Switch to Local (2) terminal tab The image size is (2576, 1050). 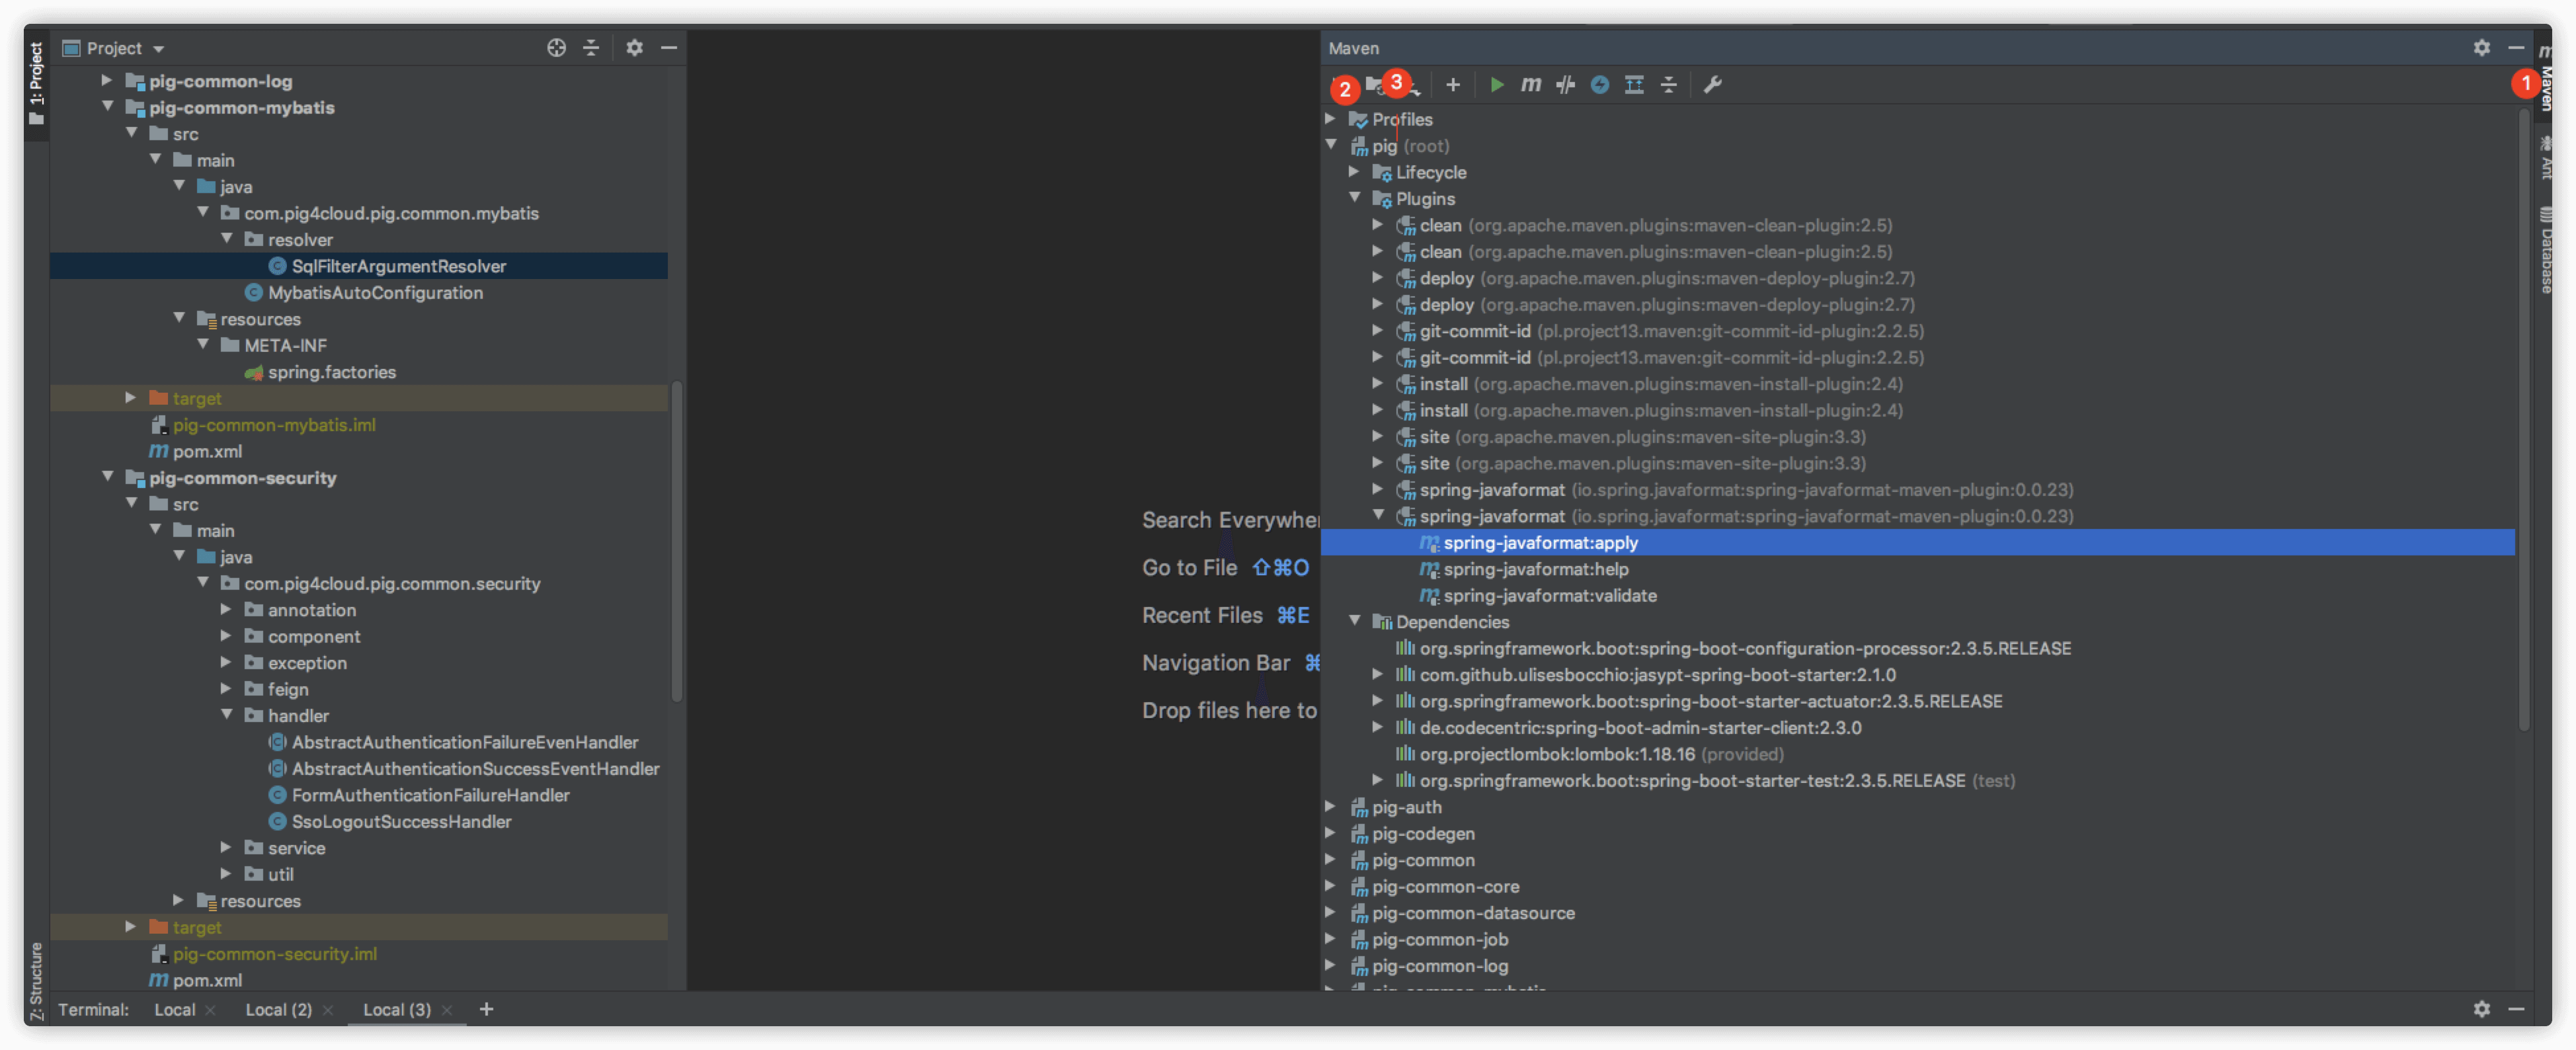[278, 1009]
